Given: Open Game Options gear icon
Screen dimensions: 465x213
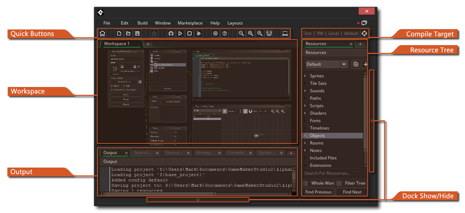Looking at the screenshot, I should click(x=215, y=34).
